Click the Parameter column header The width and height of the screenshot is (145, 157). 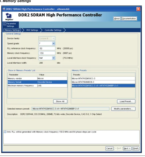pos(22,75)
